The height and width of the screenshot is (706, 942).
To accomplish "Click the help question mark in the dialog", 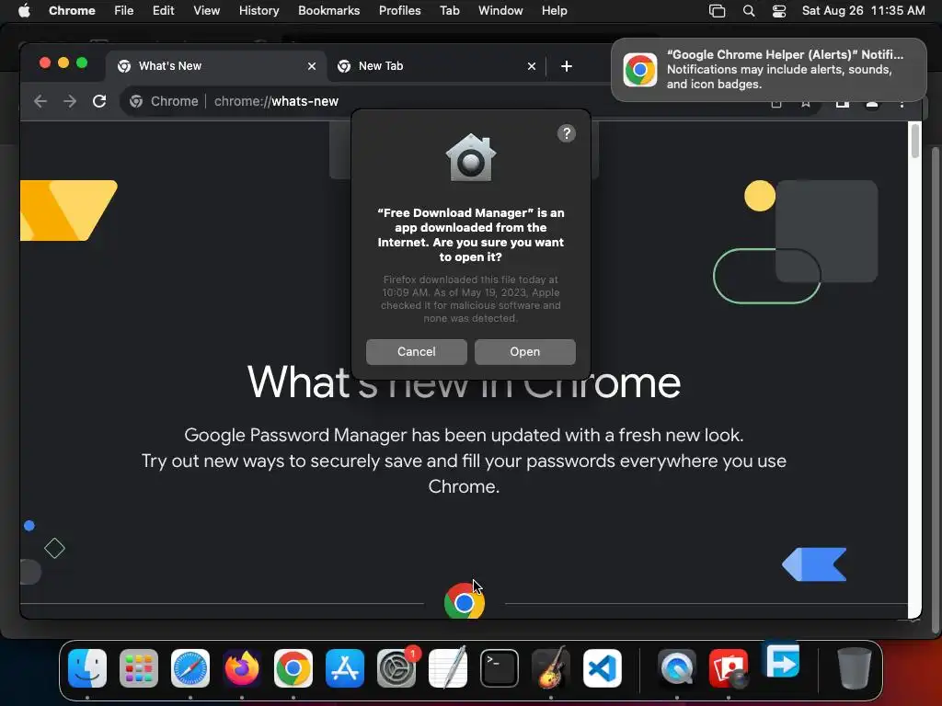I will click(566, 133).
